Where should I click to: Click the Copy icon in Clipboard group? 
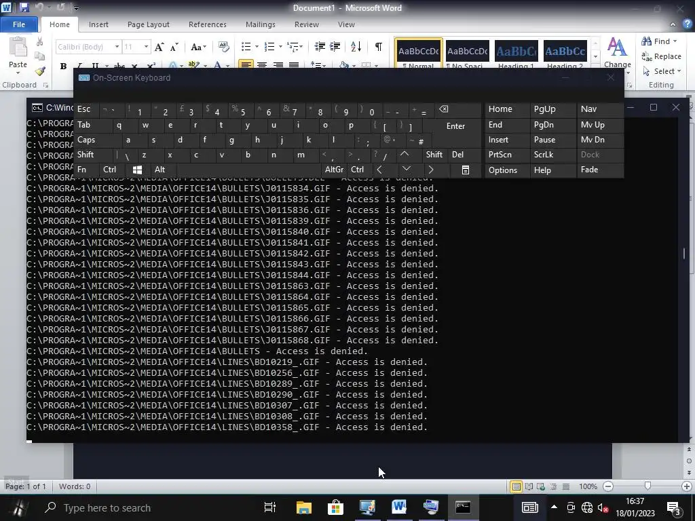click(x=40, y=56)
